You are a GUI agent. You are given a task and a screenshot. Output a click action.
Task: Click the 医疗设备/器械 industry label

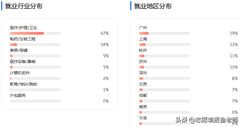pyautogui.click(x=23, y=62)
